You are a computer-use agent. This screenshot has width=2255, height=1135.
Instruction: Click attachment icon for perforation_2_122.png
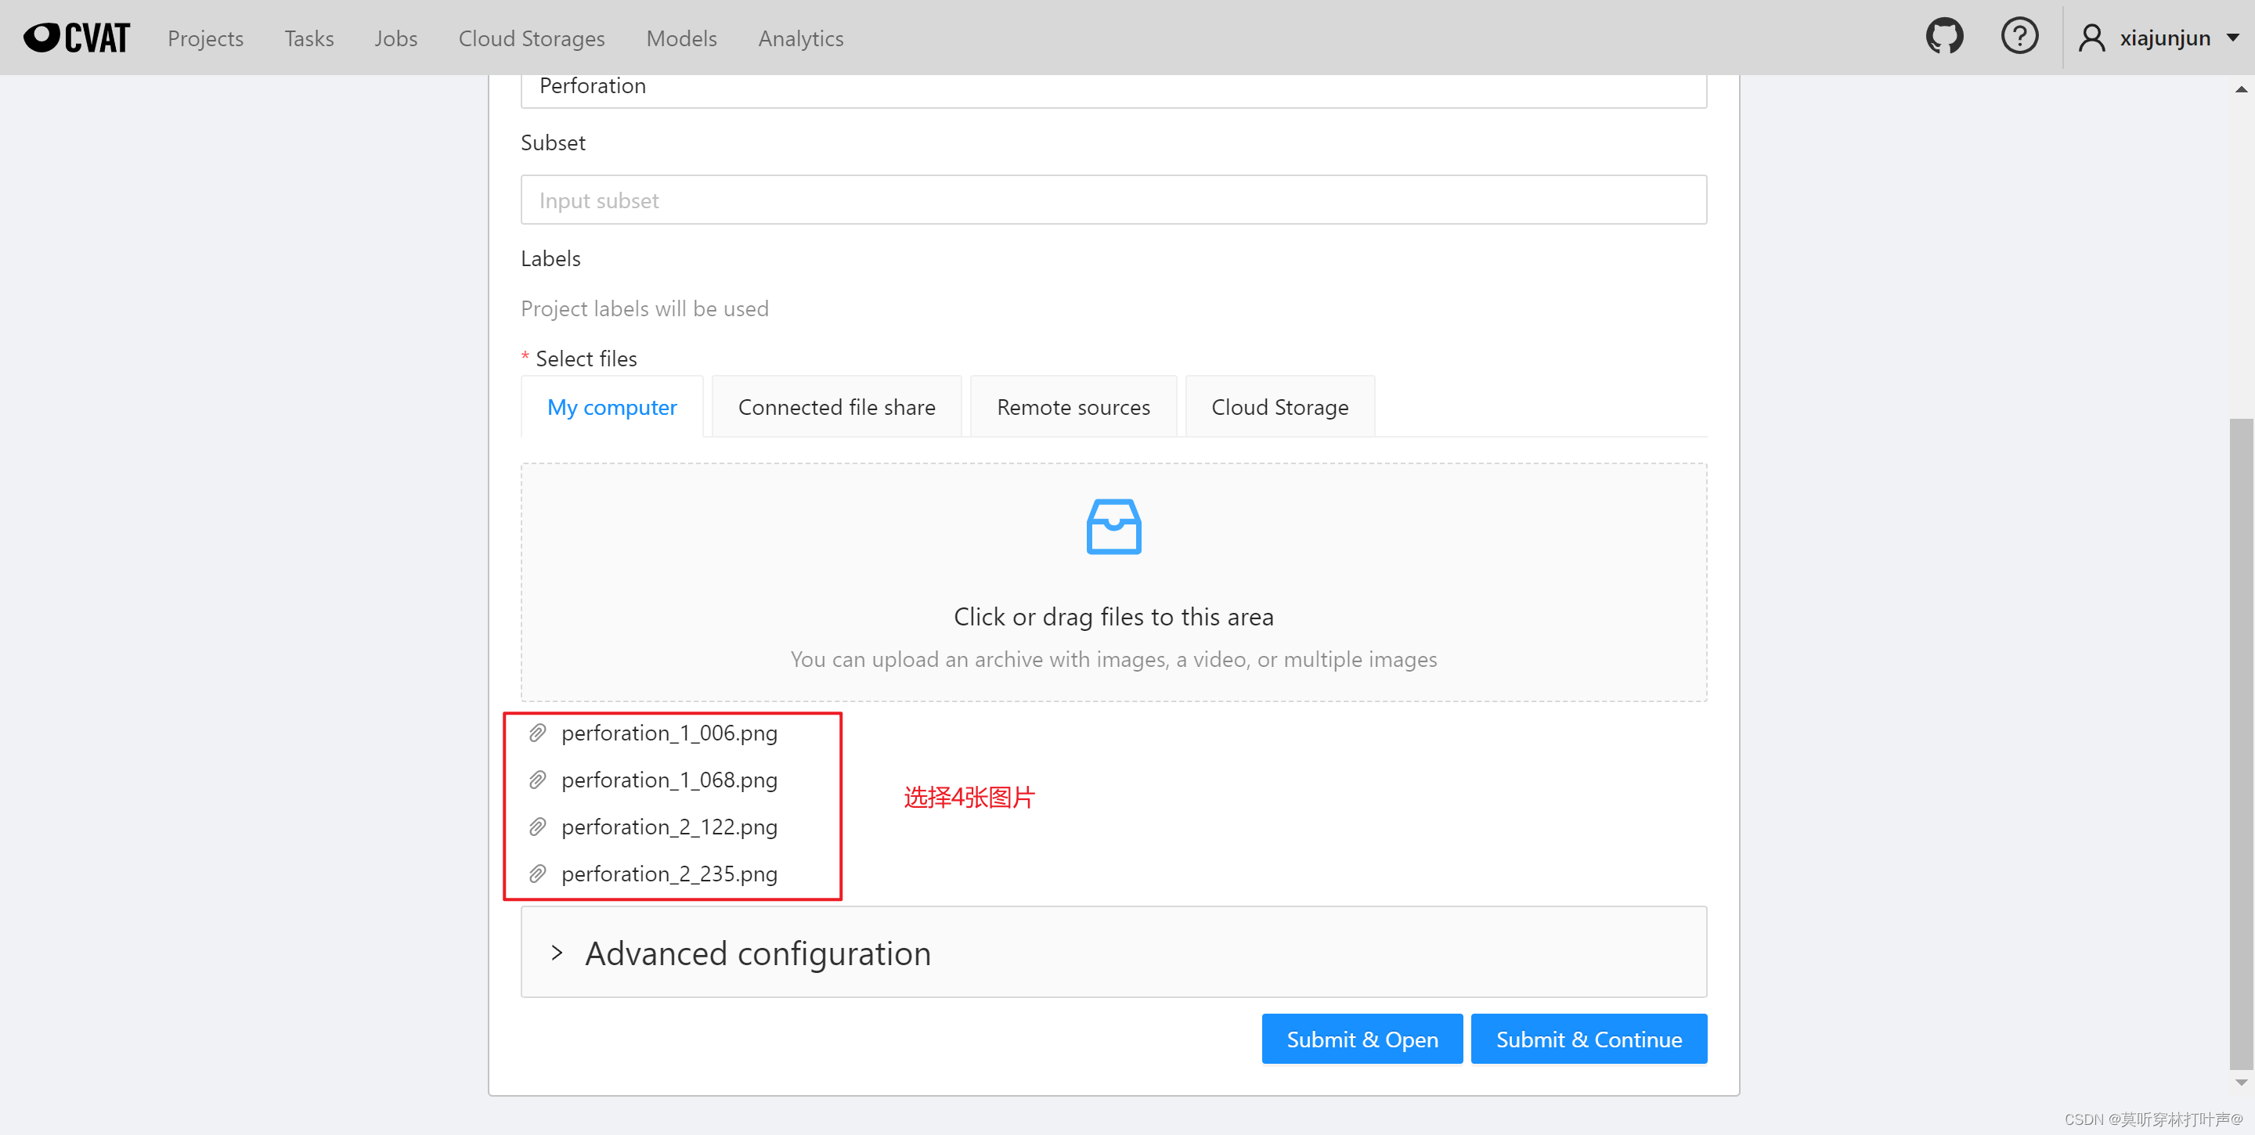click(x=537, y=827)
